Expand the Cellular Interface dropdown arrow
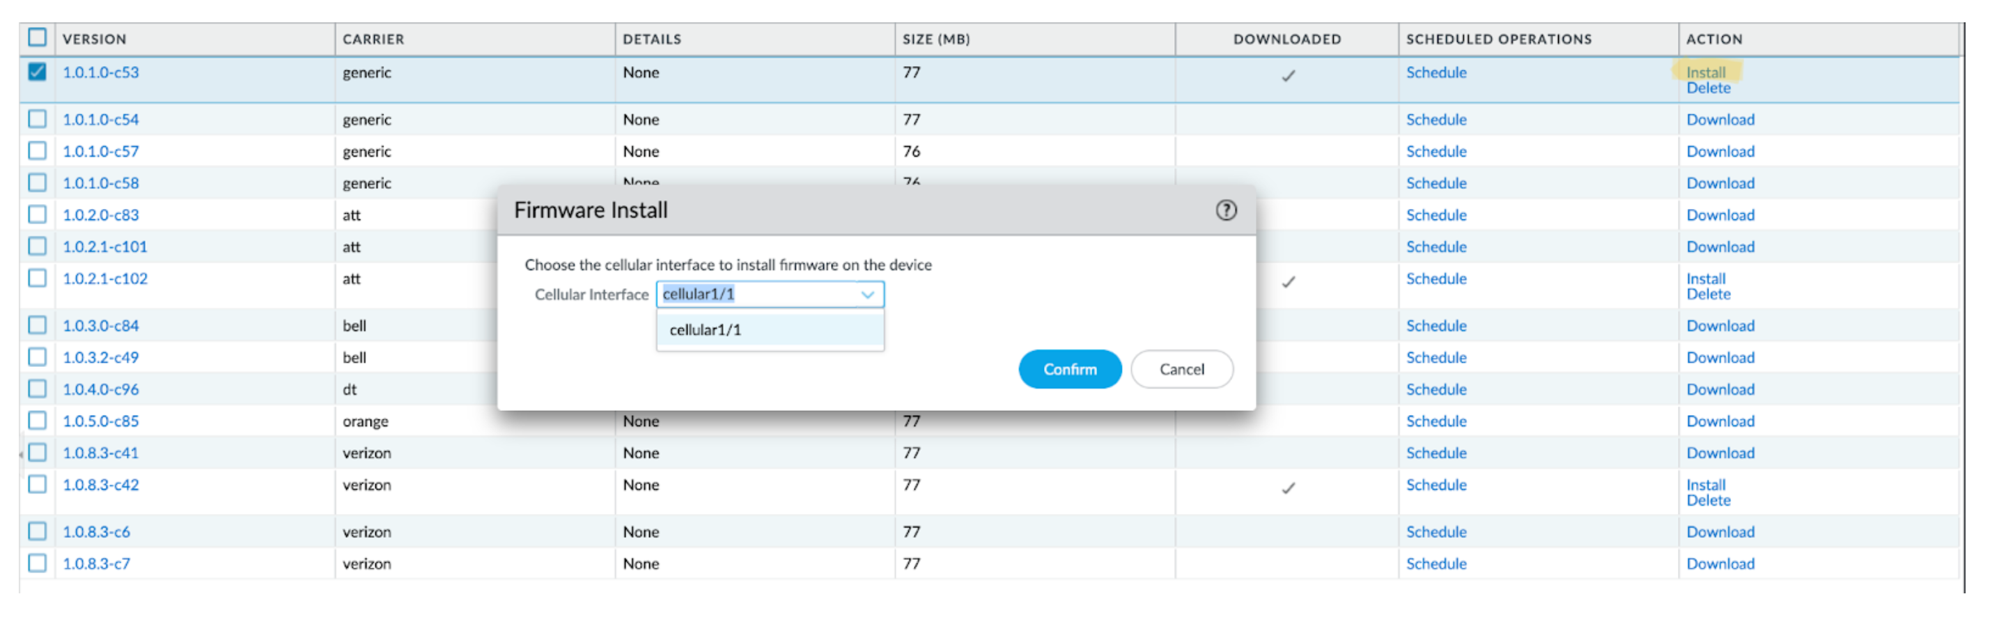Screen dimensions: 1992x640 click(868, 295)
